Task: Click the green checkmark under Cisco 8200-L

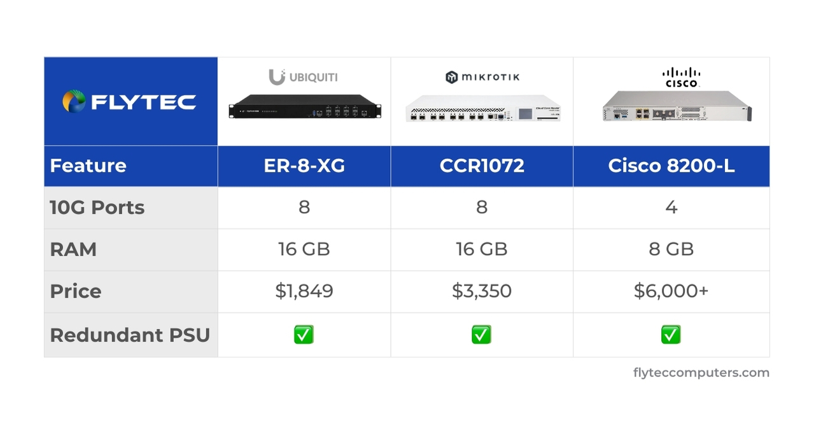Action: coord(671,335)
